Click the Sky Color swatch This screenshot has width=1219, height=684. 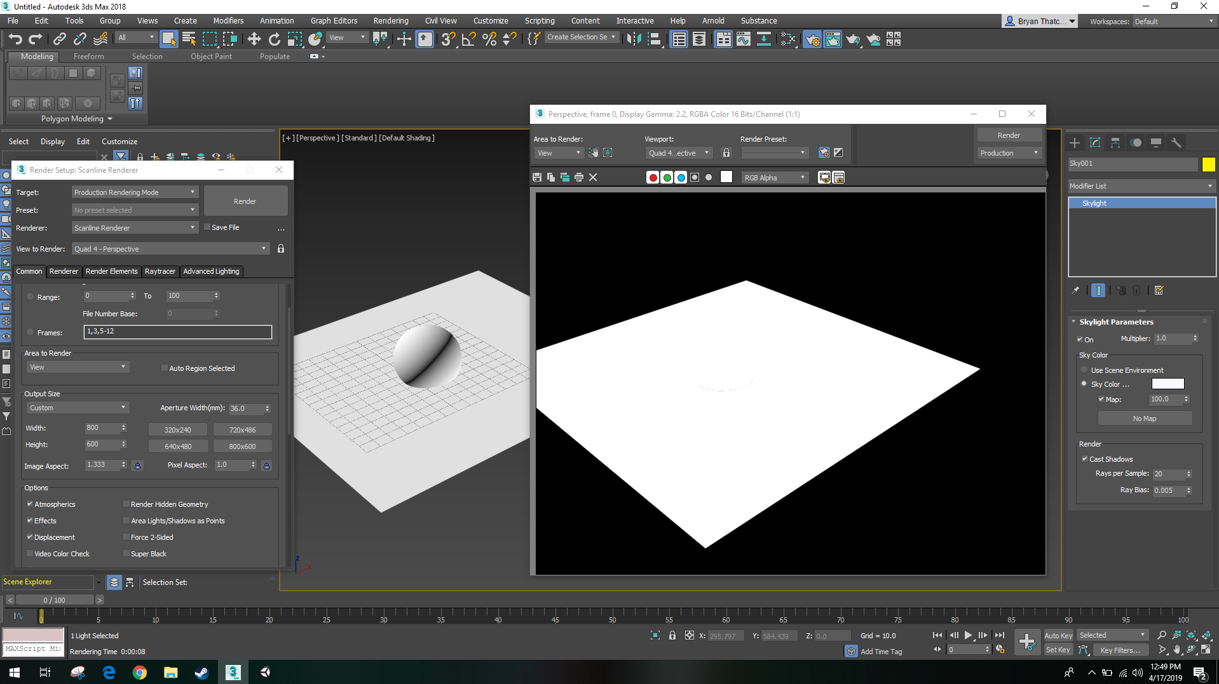point(1168,384)
